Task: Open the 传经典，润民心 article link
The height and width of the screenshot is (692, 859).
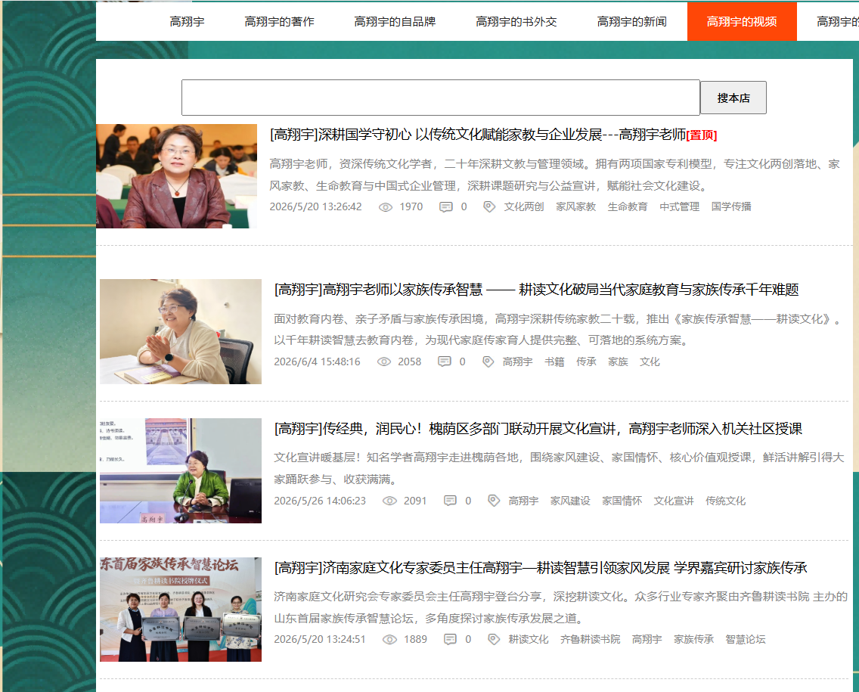Action: coord(538,429)
